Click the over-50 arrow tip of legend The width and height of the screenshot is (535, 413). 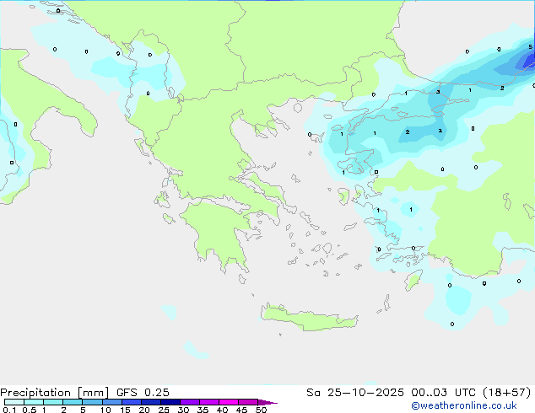tap(267, 402)
